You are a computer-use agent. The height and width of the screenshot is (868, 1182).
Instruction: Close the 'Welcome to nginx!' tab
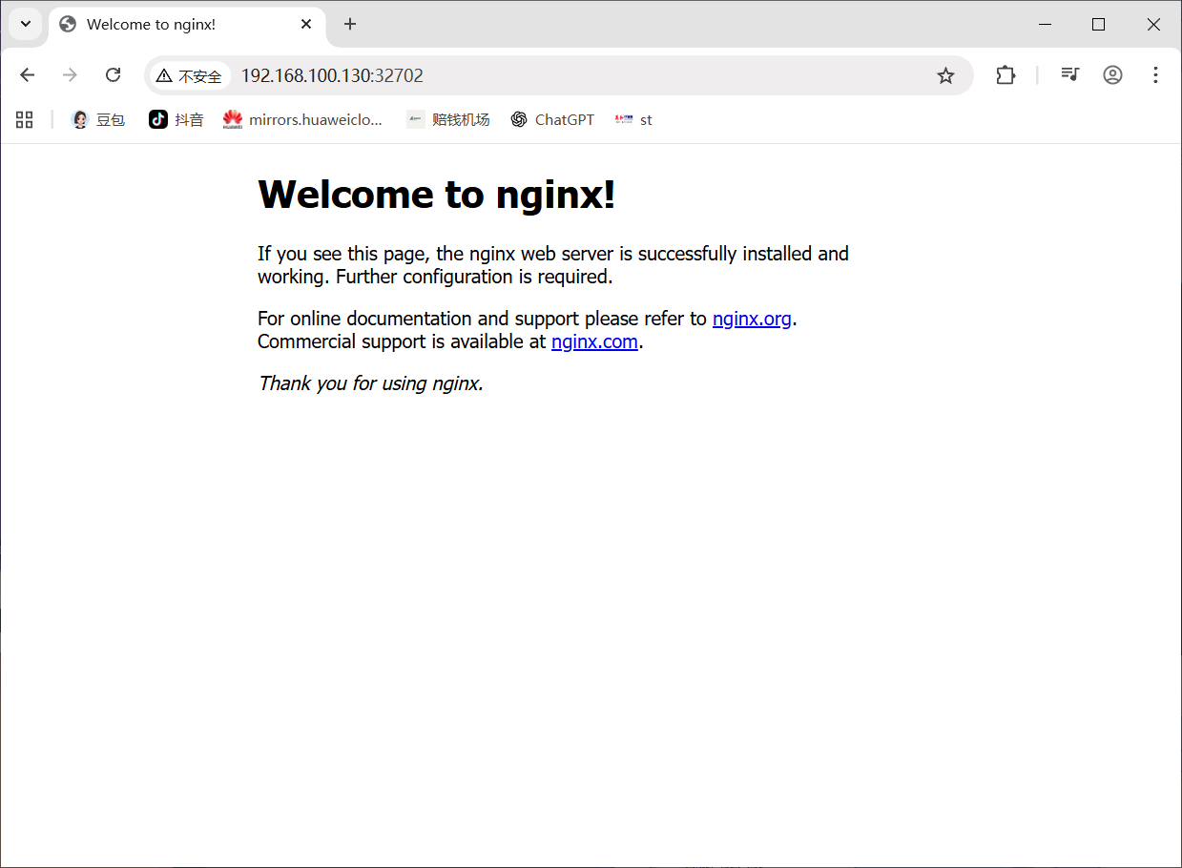(306, 24)
